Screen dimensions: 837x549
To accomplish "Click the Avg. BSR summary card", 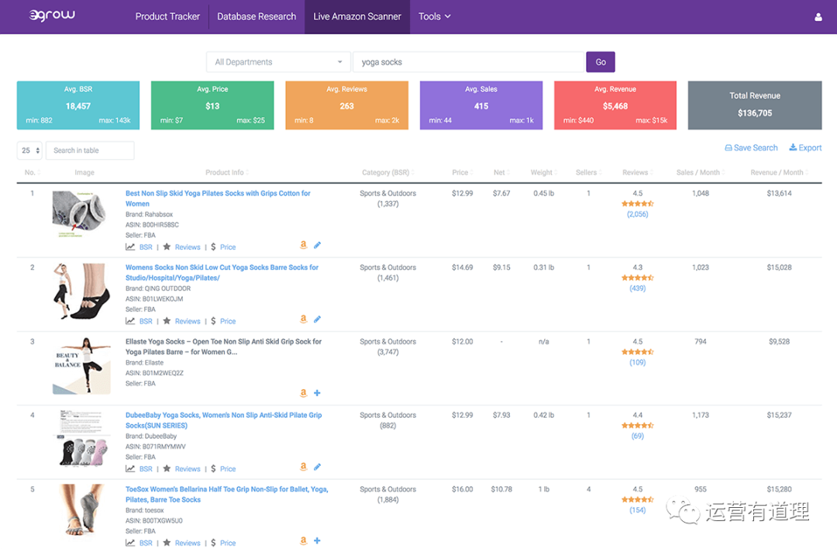I will coord(78,105).
